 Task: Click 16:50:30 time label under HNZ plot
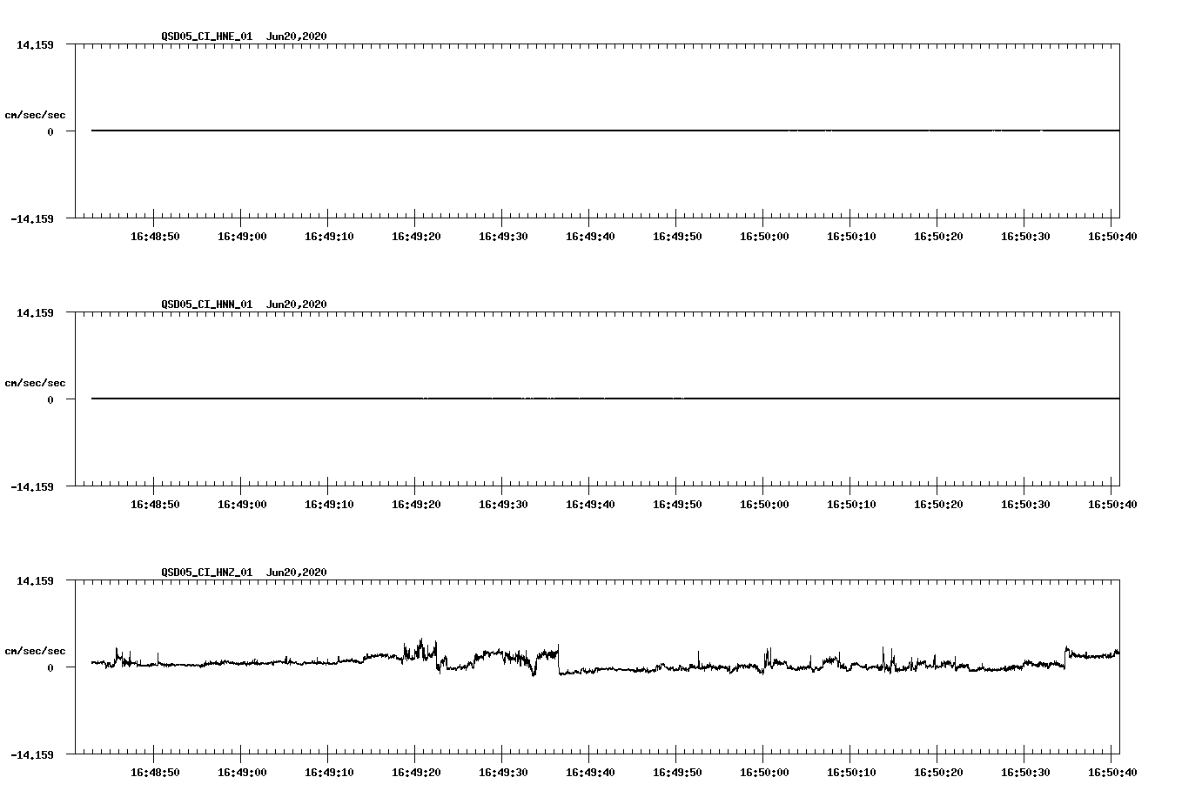[x=1025, y=773]
